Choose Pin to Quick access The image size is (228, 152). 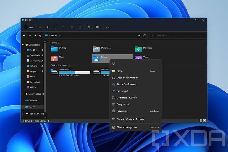pos(135,84)
